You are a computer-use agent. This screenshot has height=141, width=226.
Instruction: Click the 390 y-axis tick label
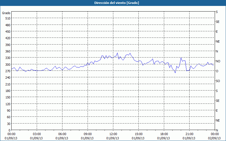[8, 45]
